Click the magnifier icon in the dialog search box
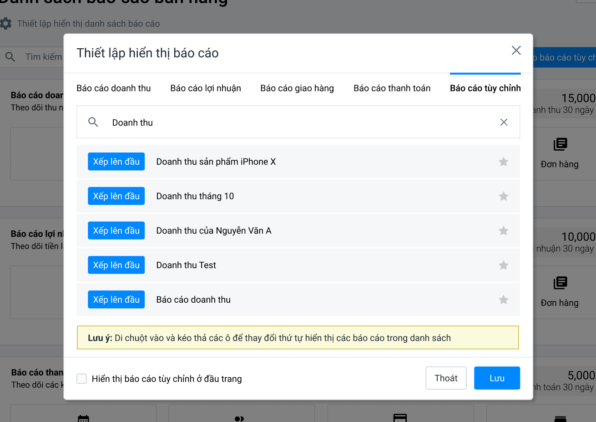The width and height of the screenshot is (596, 422). click(x=93, y=122)
